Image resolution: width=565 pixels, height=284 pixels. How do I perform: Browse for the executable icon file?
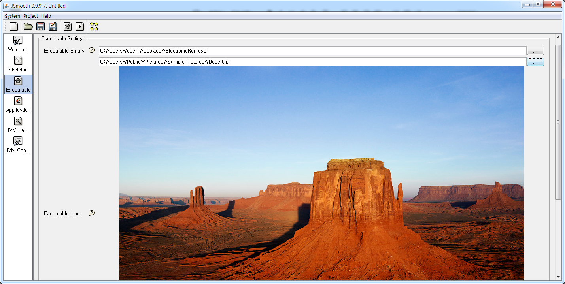tap(535, 62)
